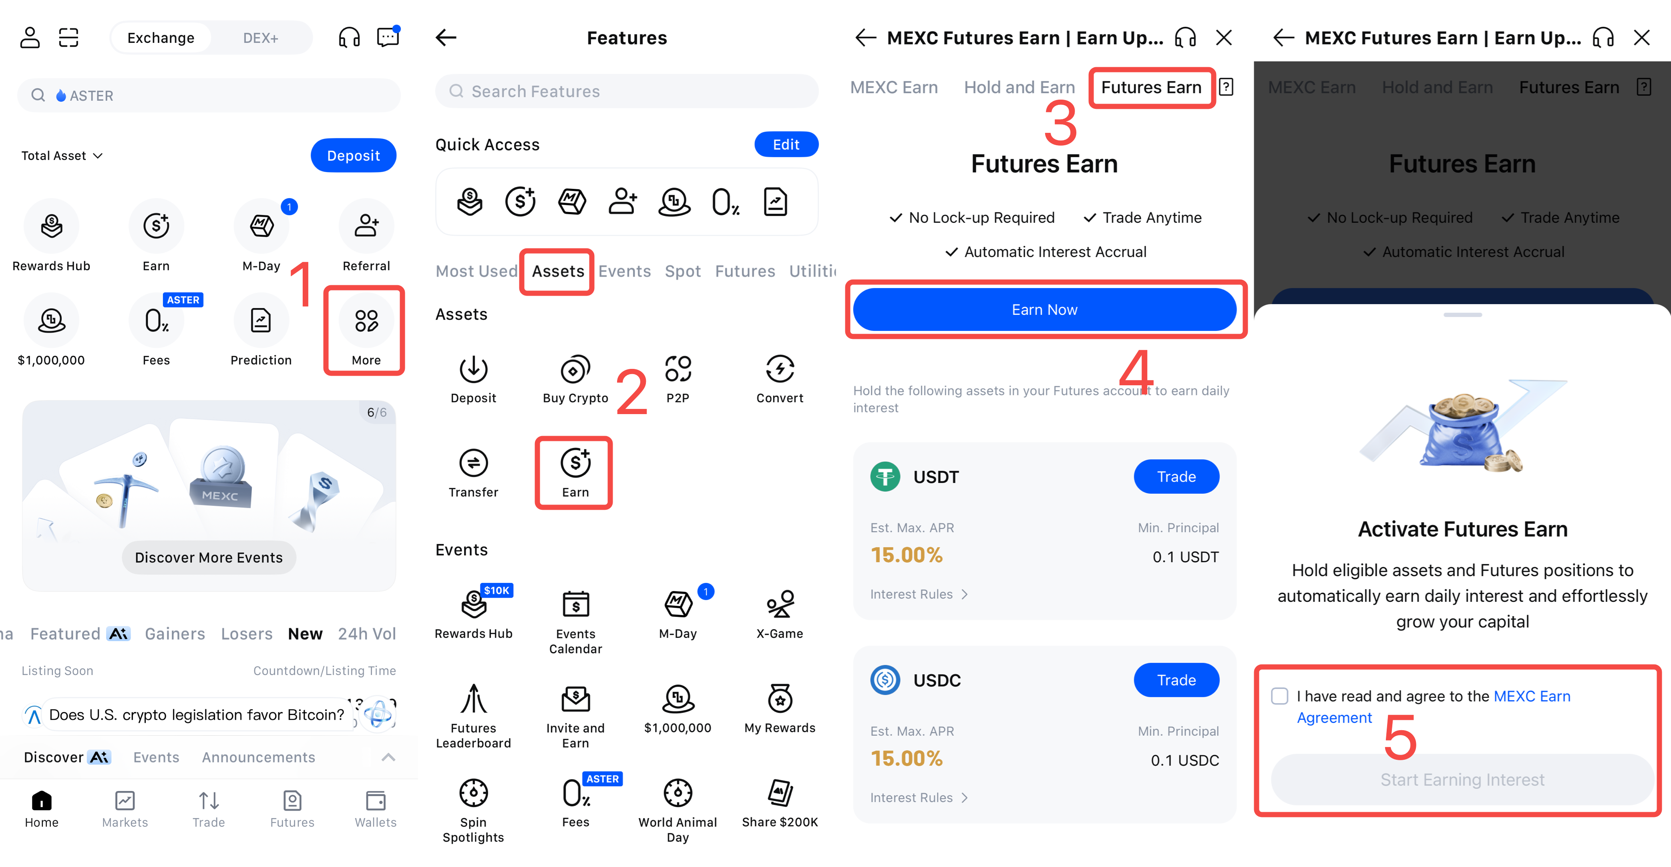This screenshot has width=1671, height=867.
Task: Open the More features grid icon
Action: click(x=366, y=321)
